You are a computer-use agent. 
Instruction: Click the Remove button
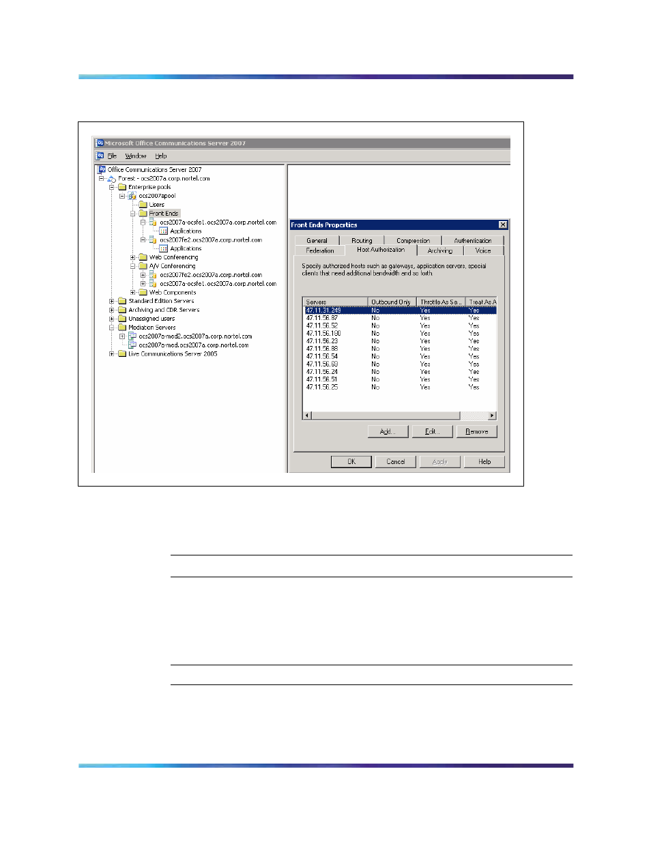(x=477, y=432)
